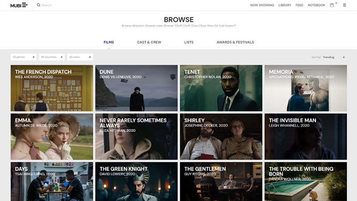Viewport: 357px width, 201px height.
Task: Click the MUBI logo
Action: [x=19, y=5]
